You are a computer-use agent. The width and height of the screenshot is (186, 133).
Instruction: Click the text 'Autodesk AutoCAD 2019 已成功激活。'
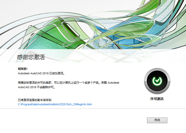click(x=41, y=73)
